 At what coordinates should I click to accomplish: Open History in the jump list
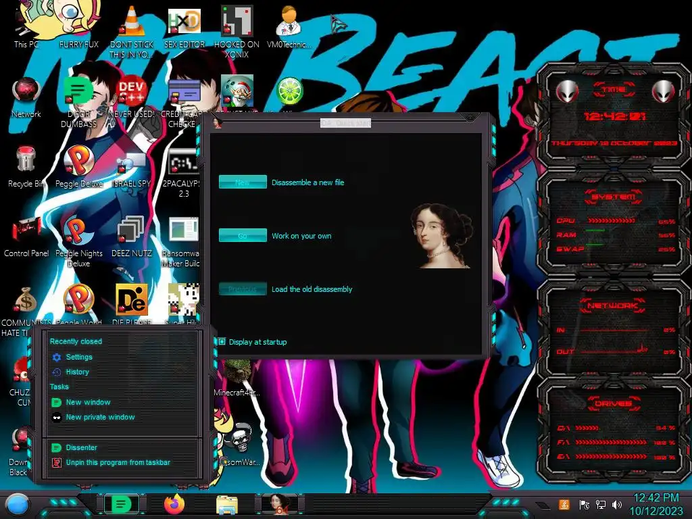pos(77,372)
